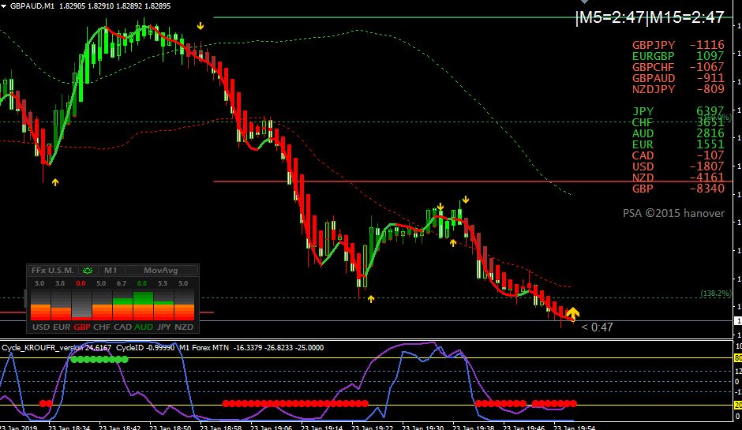Click the yellow up arrow under the 19:22 low

pos(371,299)
